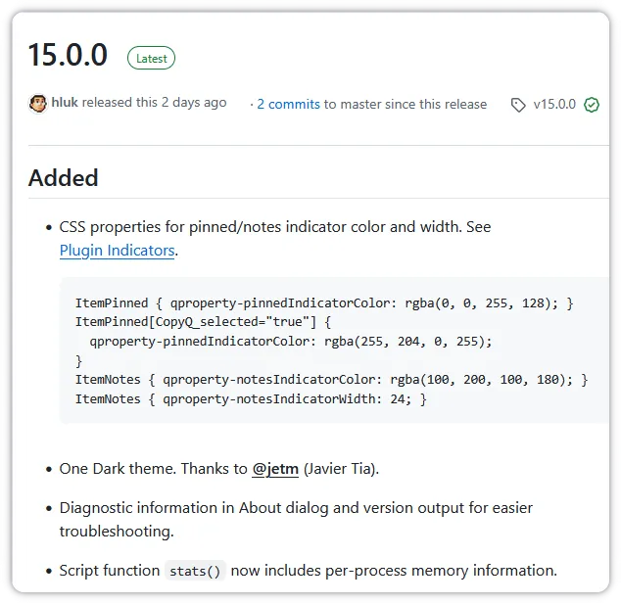
Task: Click the ItemPinned[CopyQ_selected="true"] code line
Action: click(204, 322)
